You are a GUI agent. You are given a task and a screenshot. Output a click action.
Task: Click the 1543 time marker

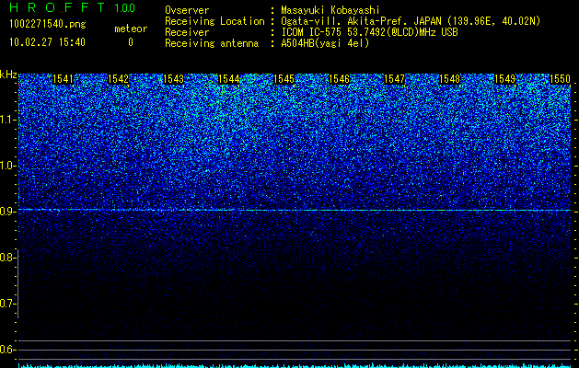174,79
